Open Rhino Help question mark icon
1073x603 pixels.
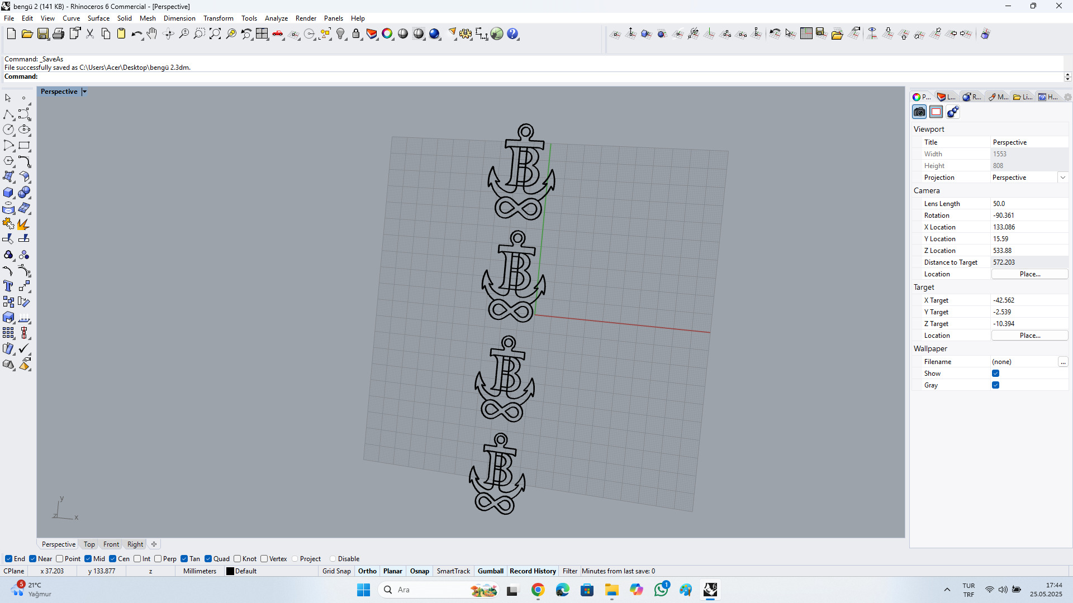tap(512, 34)
